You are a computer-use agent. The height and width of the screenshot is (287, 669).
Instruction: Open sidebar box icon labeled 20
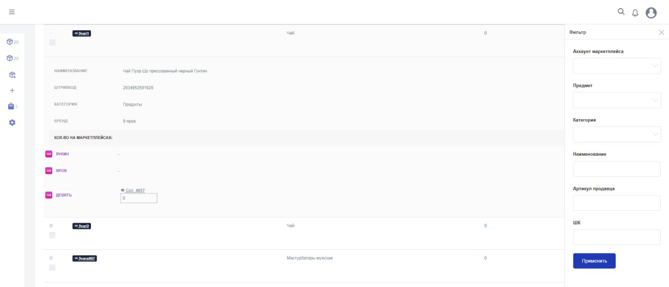click(9, 42)
